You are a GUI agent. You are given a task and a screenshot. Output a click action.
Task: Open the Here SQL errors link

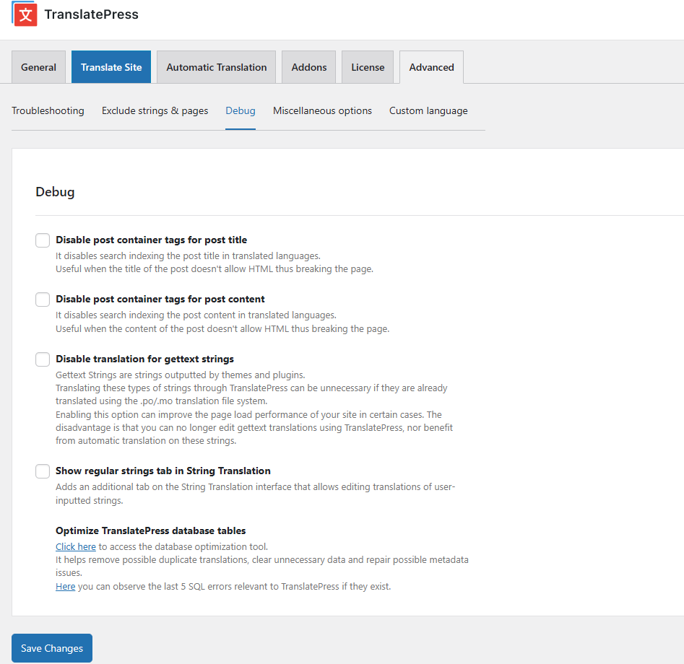tap(66, 586)
